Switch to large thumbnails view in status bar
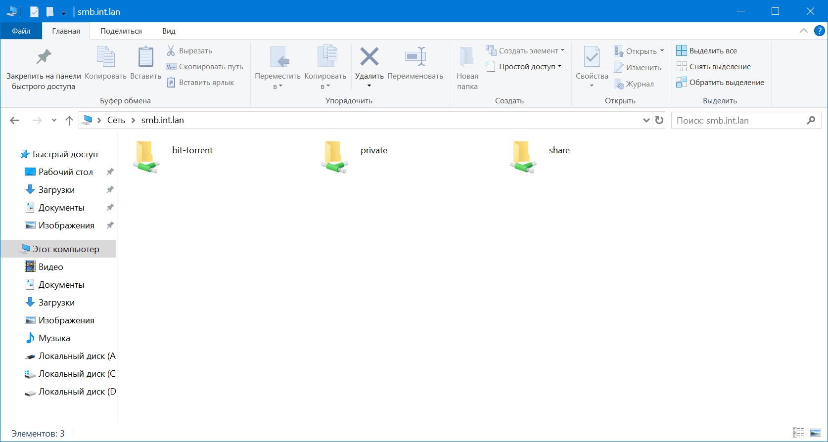Viewport: 828px width, 442px height. pyautogui.click(x=816, y=433)
